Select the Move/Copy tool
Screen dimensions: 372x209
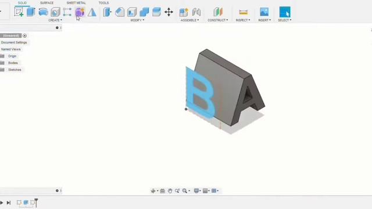169,12
